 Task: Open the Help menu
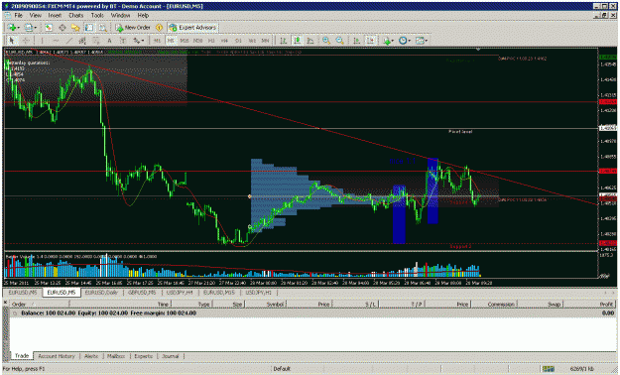143,15
